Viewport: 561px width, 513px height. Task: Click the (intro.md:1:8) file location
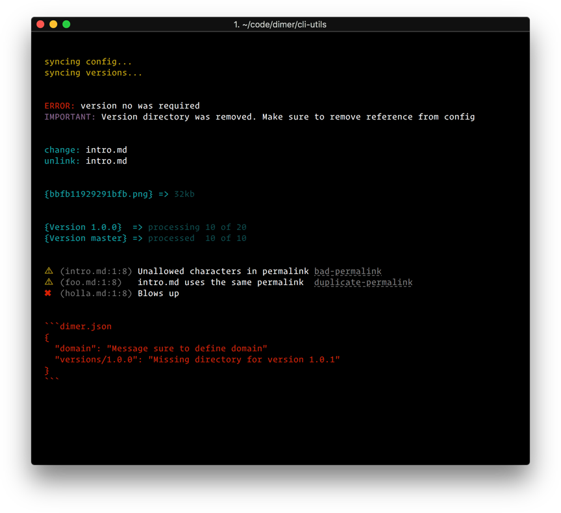pos(96,271)
